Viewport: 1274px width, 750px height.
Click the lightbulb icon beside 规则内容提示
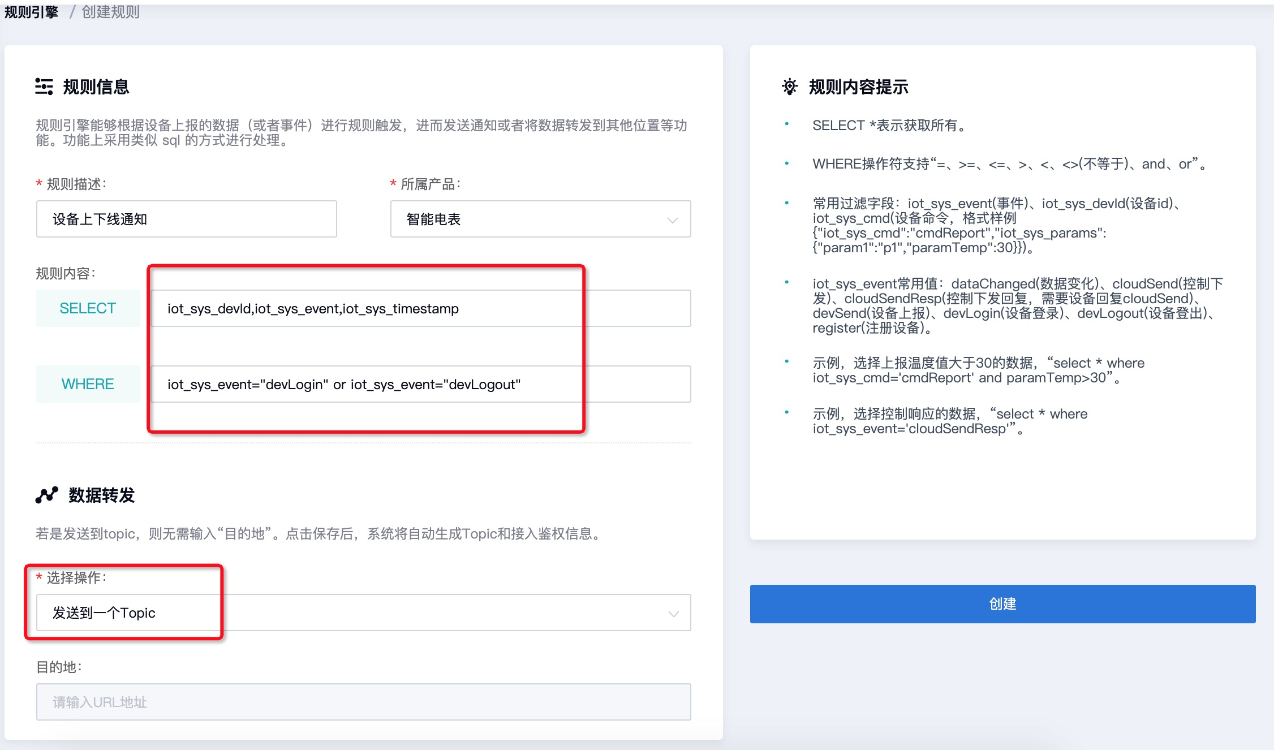pos(789,87)
